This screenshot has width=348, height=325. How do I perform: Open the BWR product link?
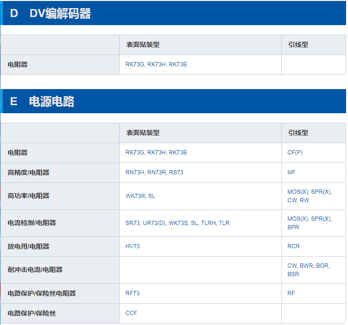point(306,266)
